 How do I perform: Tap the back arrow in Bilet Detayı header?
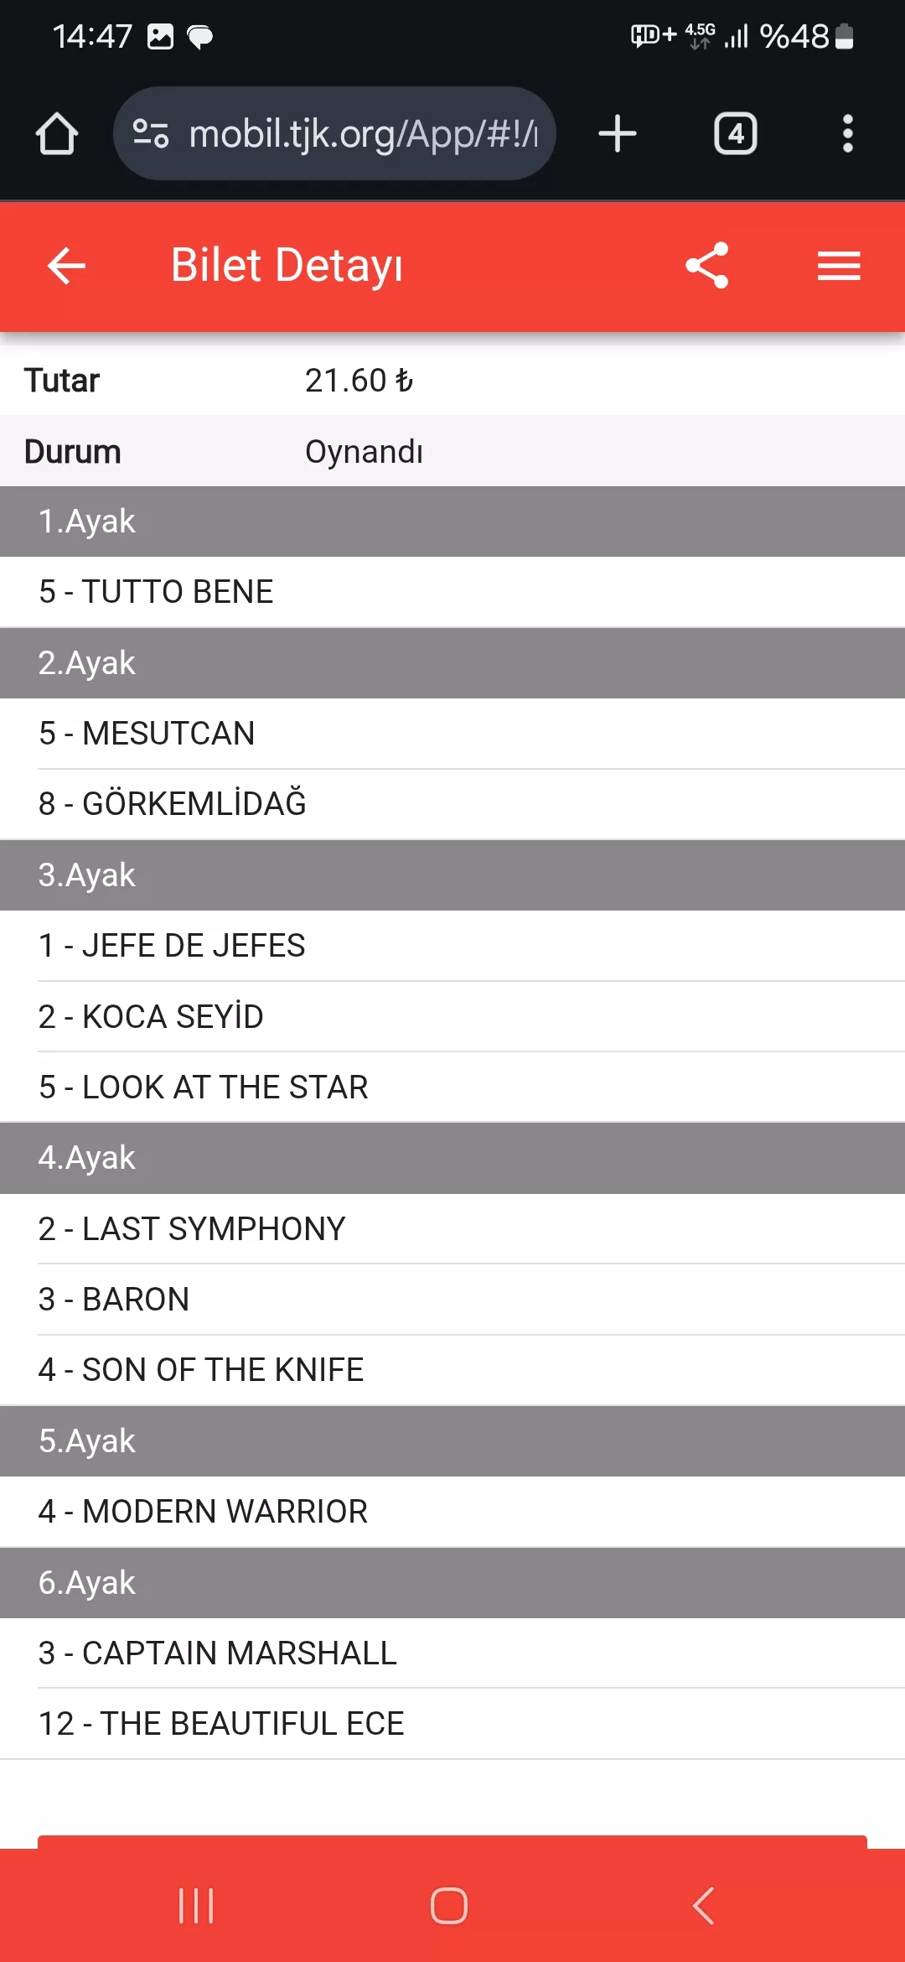pos(67,266)
